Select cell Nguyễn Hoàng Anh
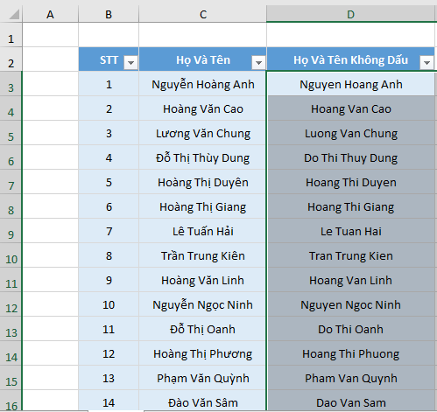Viewport: 437px width, 412px height. point(203,84)
